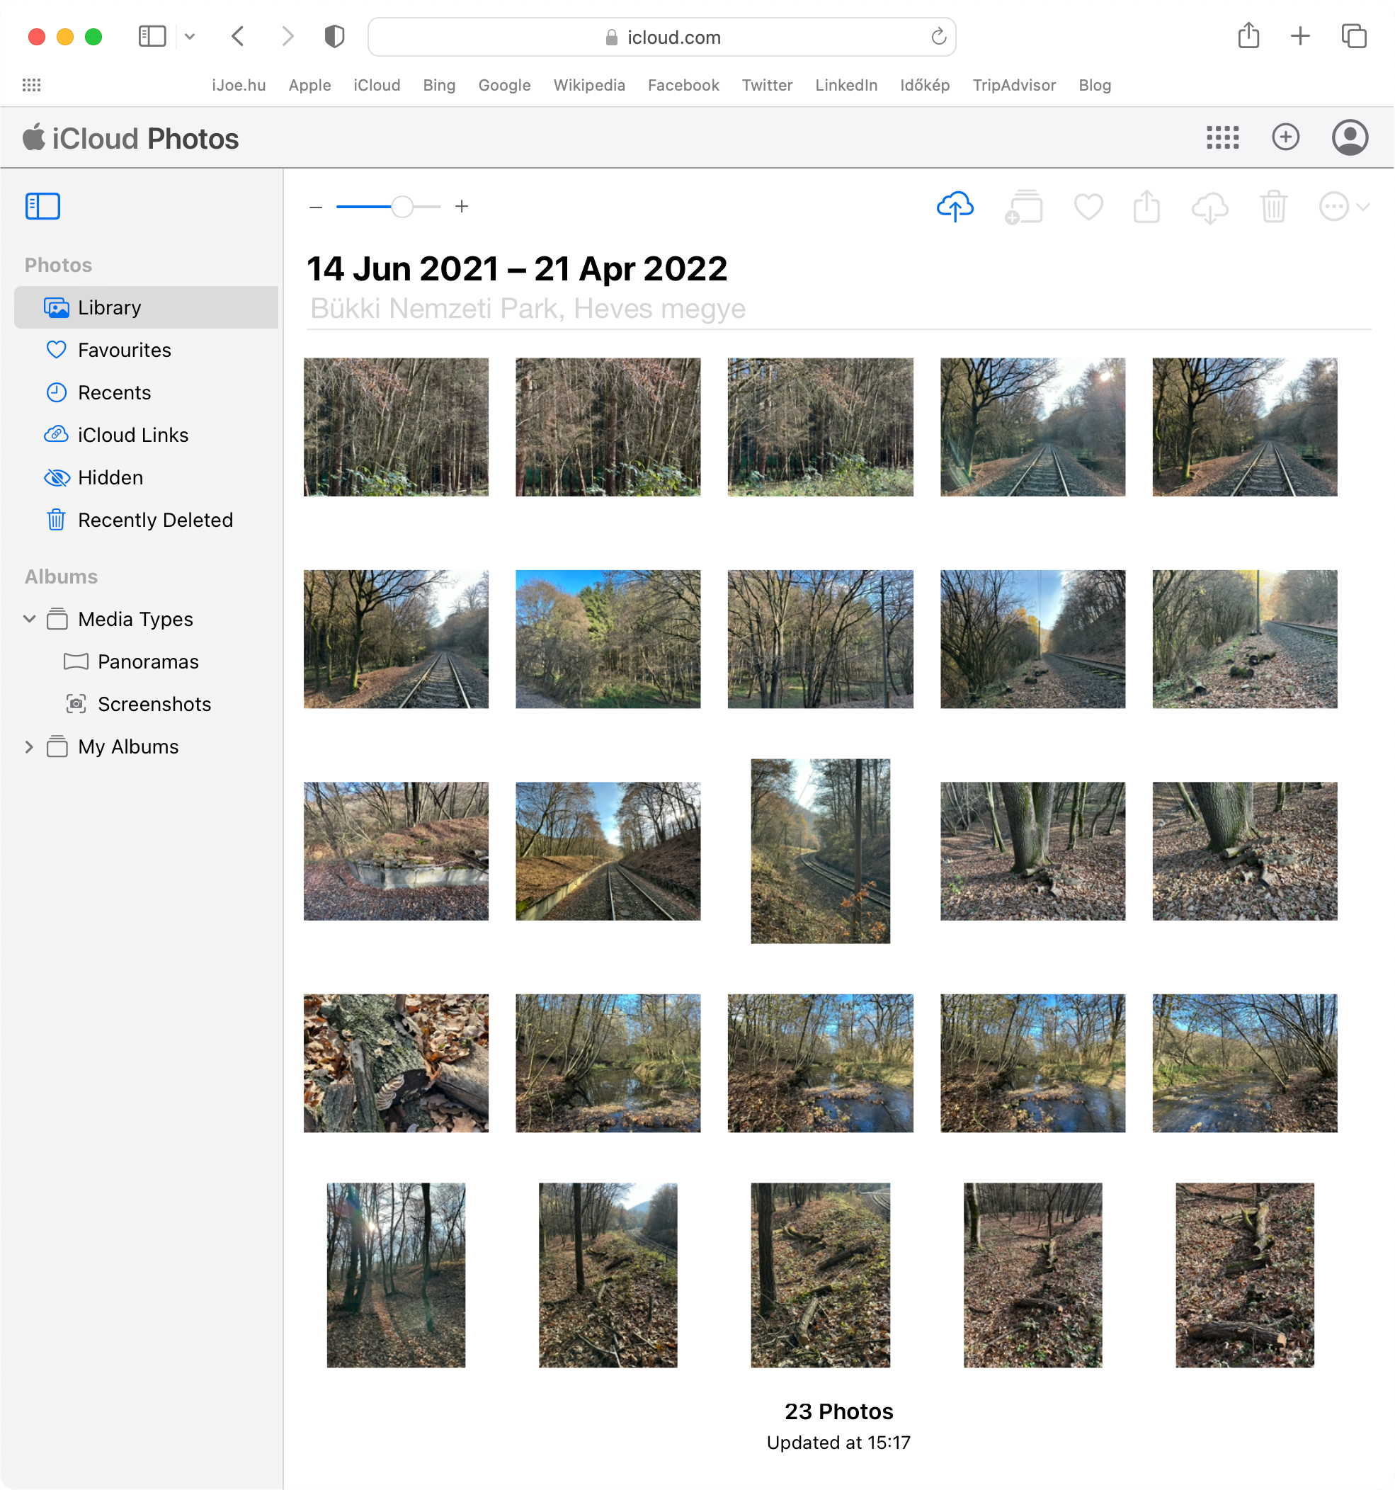
Task: Mark photo as favourite with heart icon
Action: (1088, 207)
